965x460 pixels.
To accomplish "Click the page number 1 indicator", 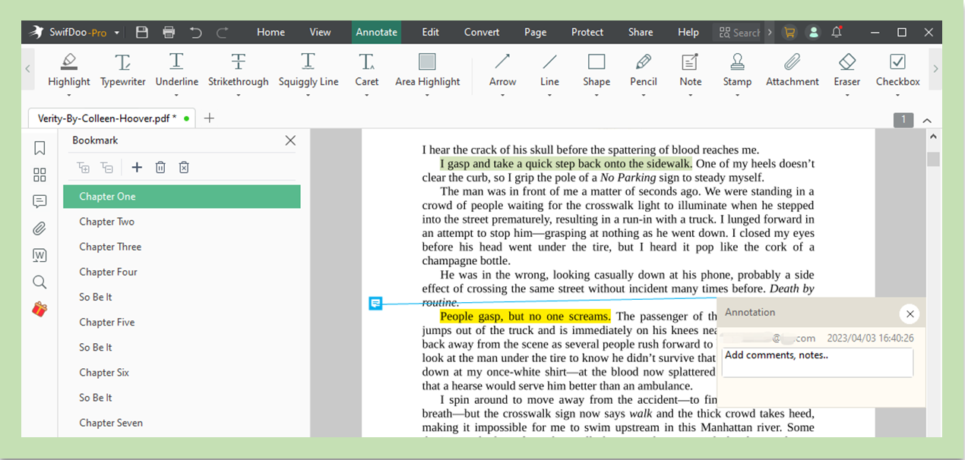I will (903, 119).
